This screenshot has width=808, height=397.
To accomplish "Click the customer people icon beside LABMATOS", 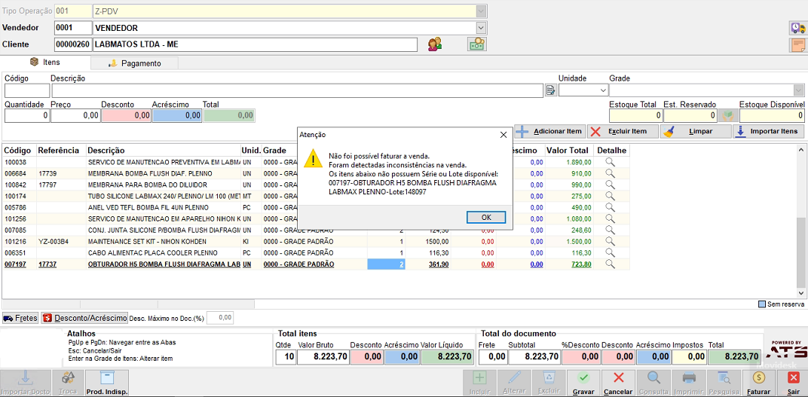I will (434, 44).
